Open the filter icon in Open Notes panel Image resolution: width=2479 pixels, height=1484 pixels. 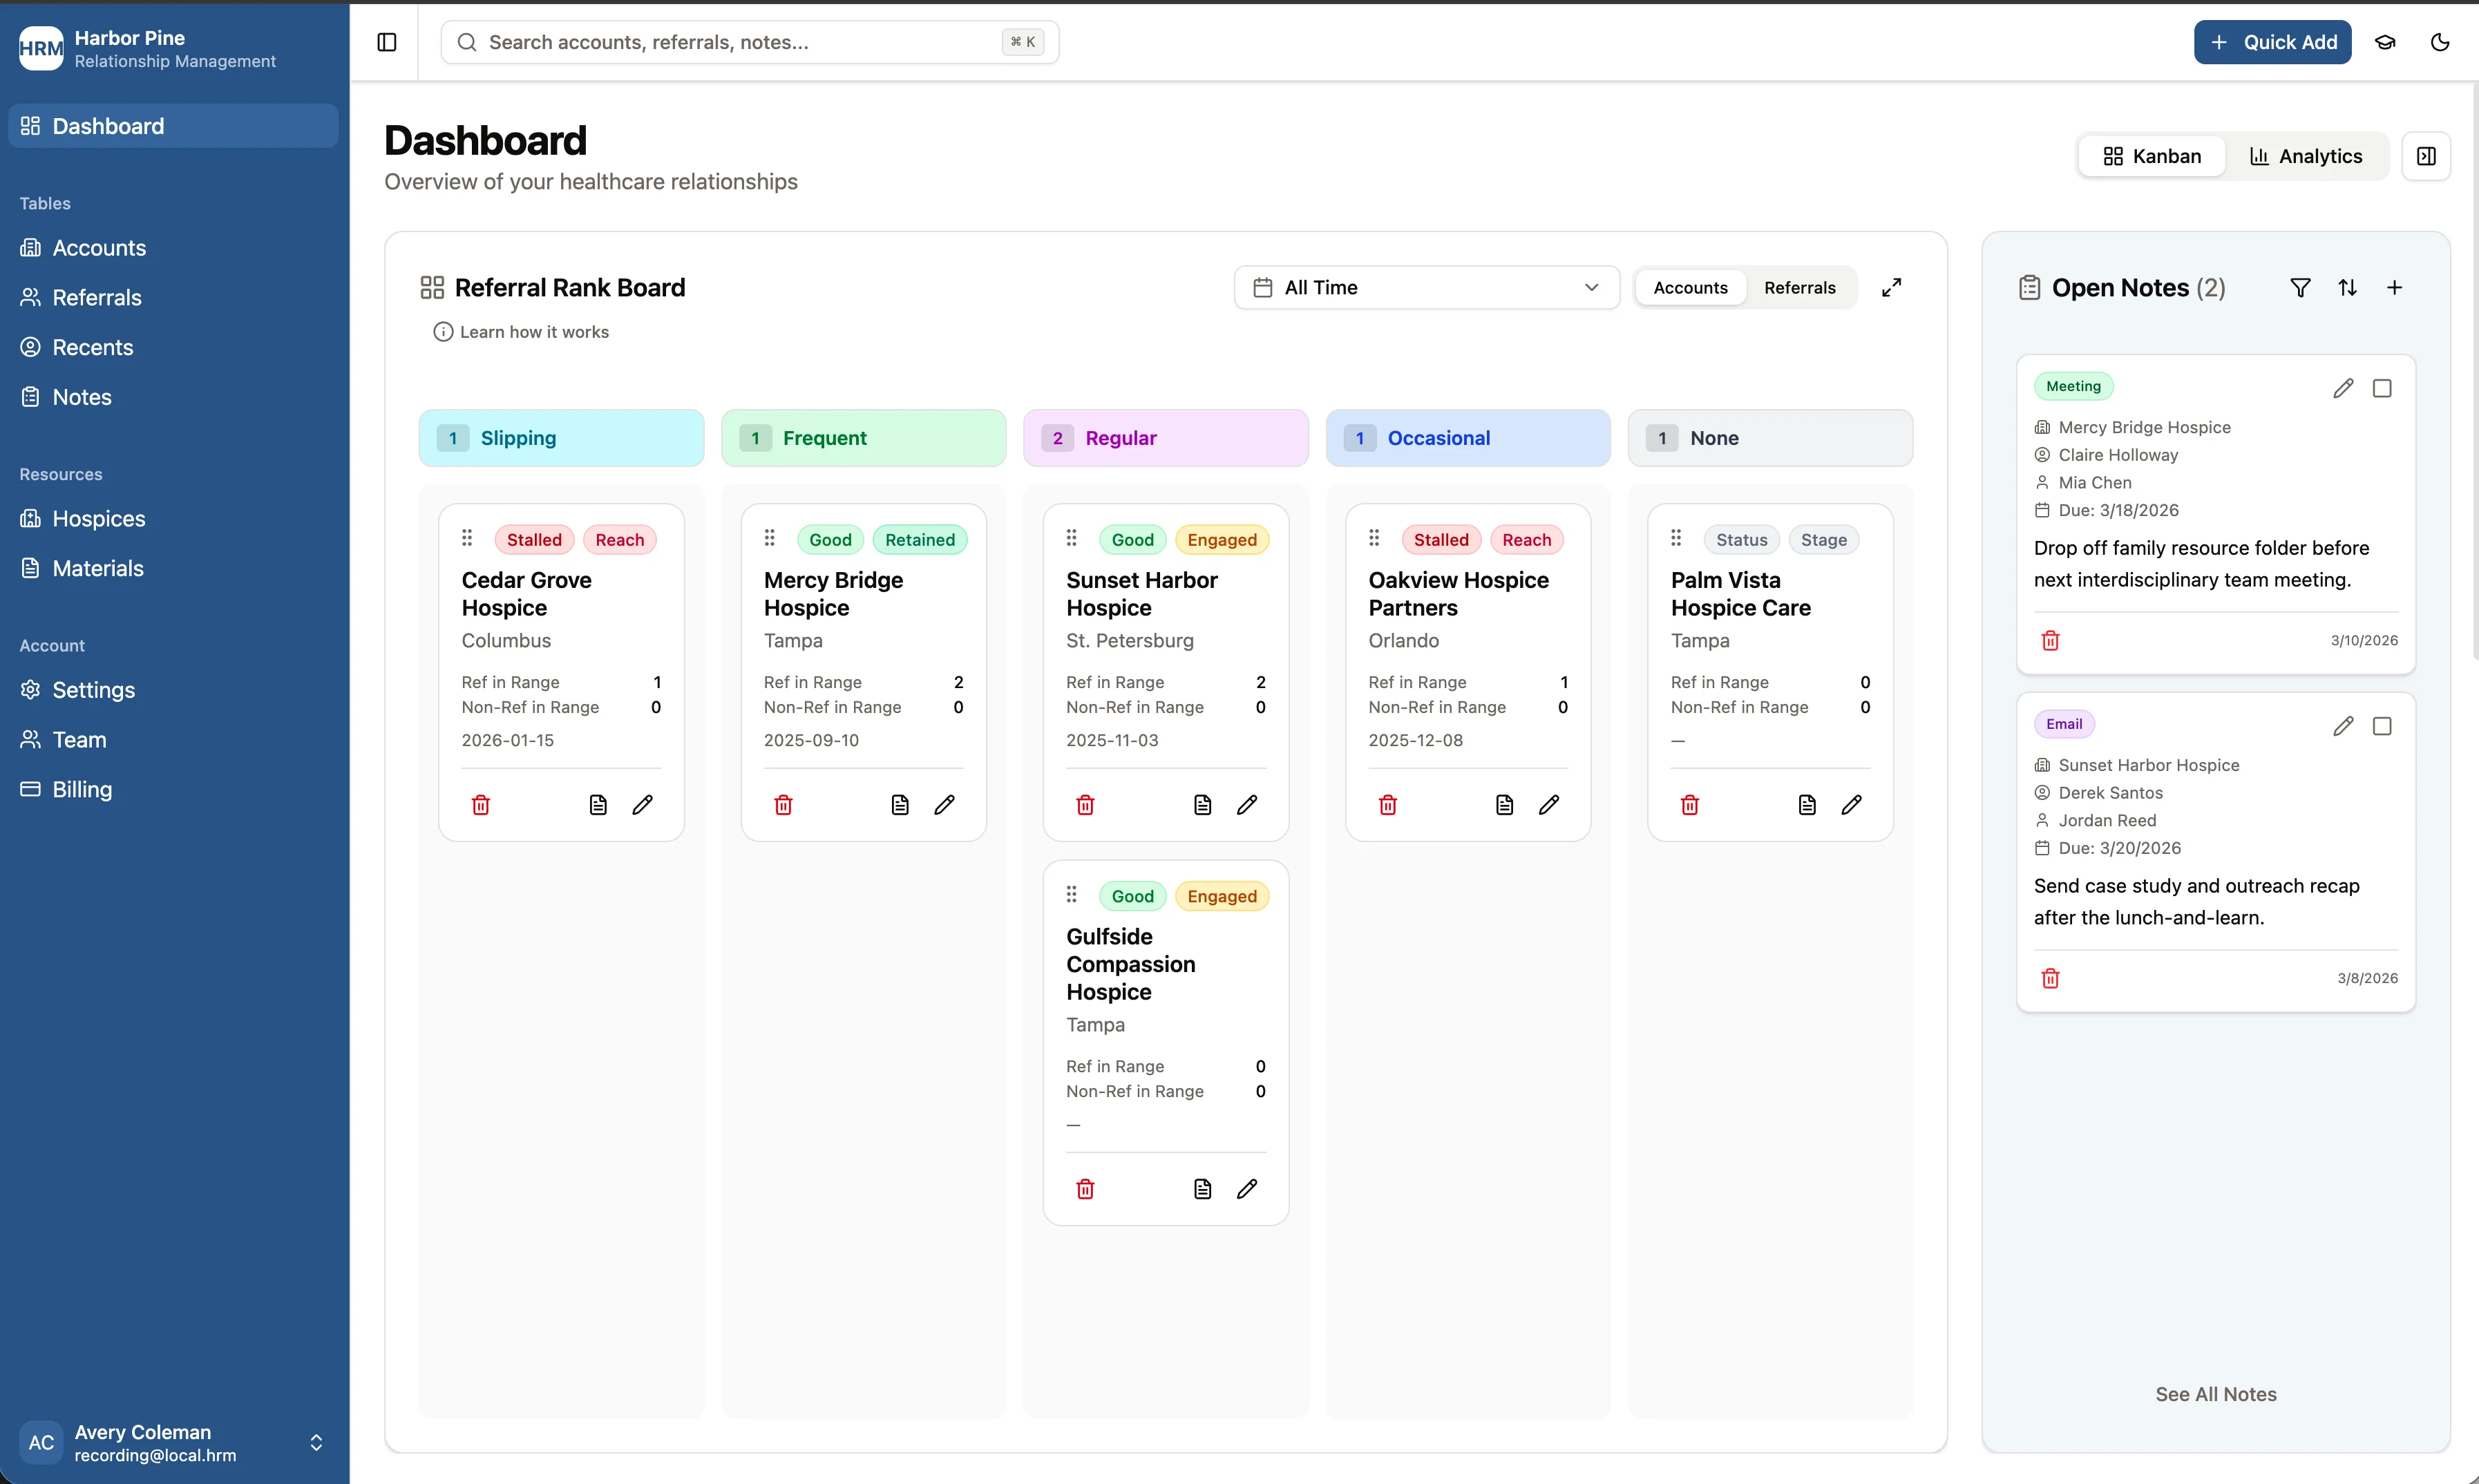pos(2301,287)
